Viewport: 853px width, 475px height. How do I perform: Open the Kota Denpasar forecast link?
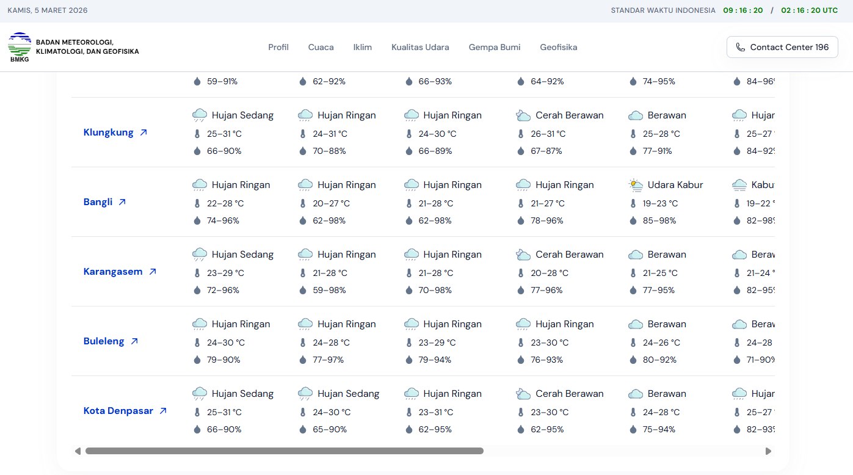[x=118, y=411]
